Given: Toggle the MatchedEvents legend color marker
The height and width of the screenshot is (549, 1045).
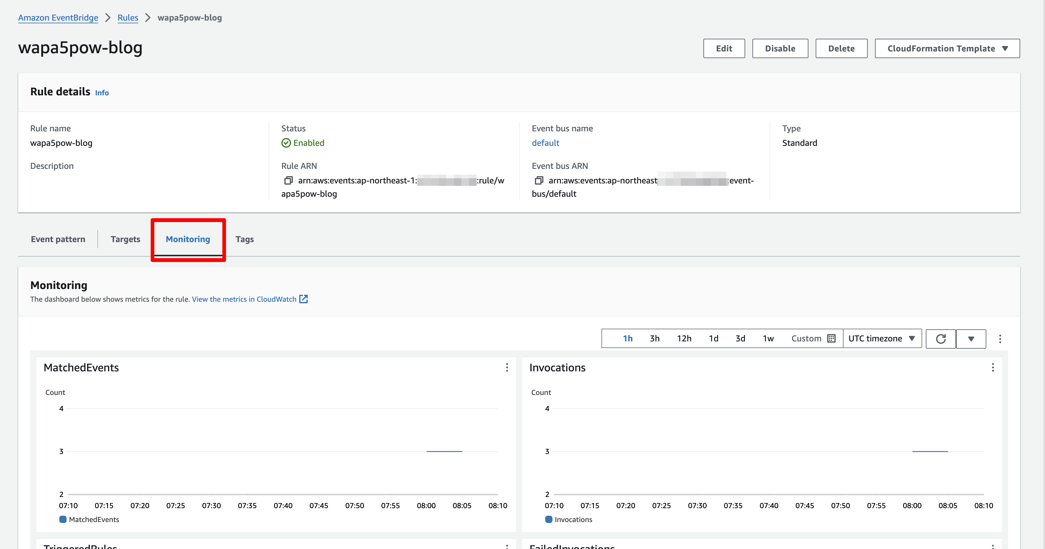Looking at the screenshot, I should click(x=63, y=519).
